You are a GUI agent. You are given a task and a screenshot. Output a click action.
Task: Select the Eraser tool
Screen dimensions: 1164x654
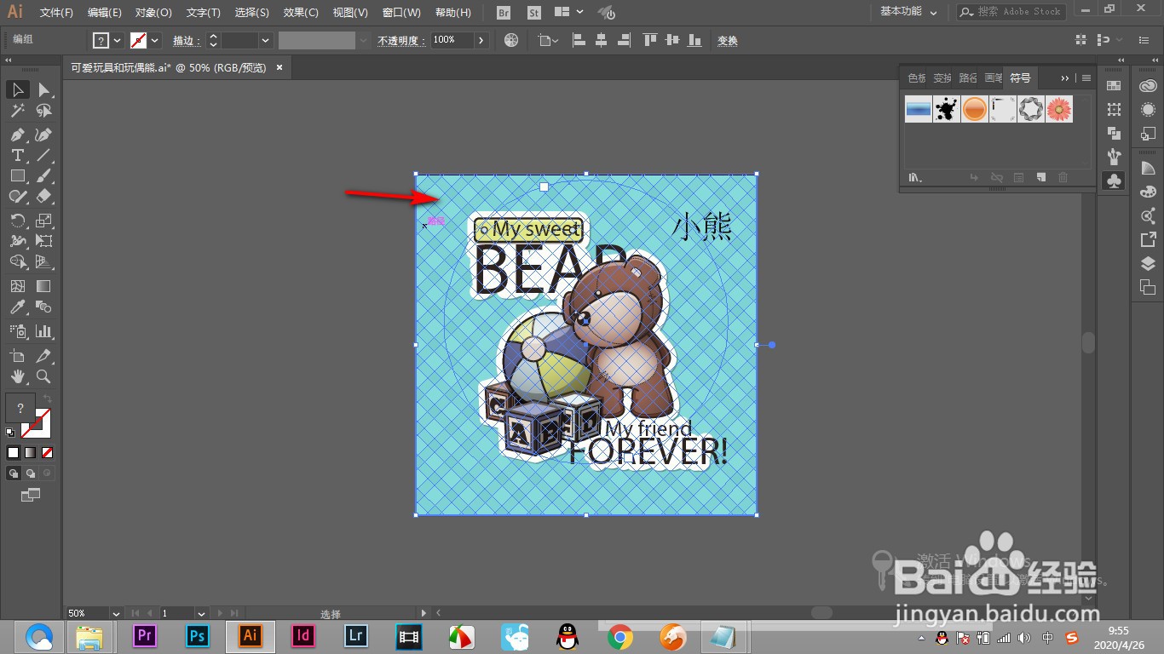[43, 196]
